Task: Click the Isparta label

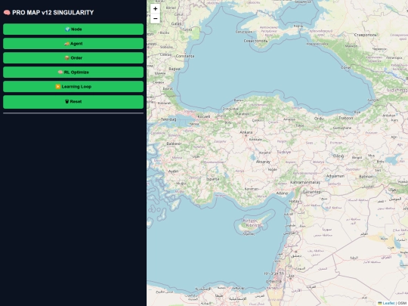Action: [x=212, y=179]
